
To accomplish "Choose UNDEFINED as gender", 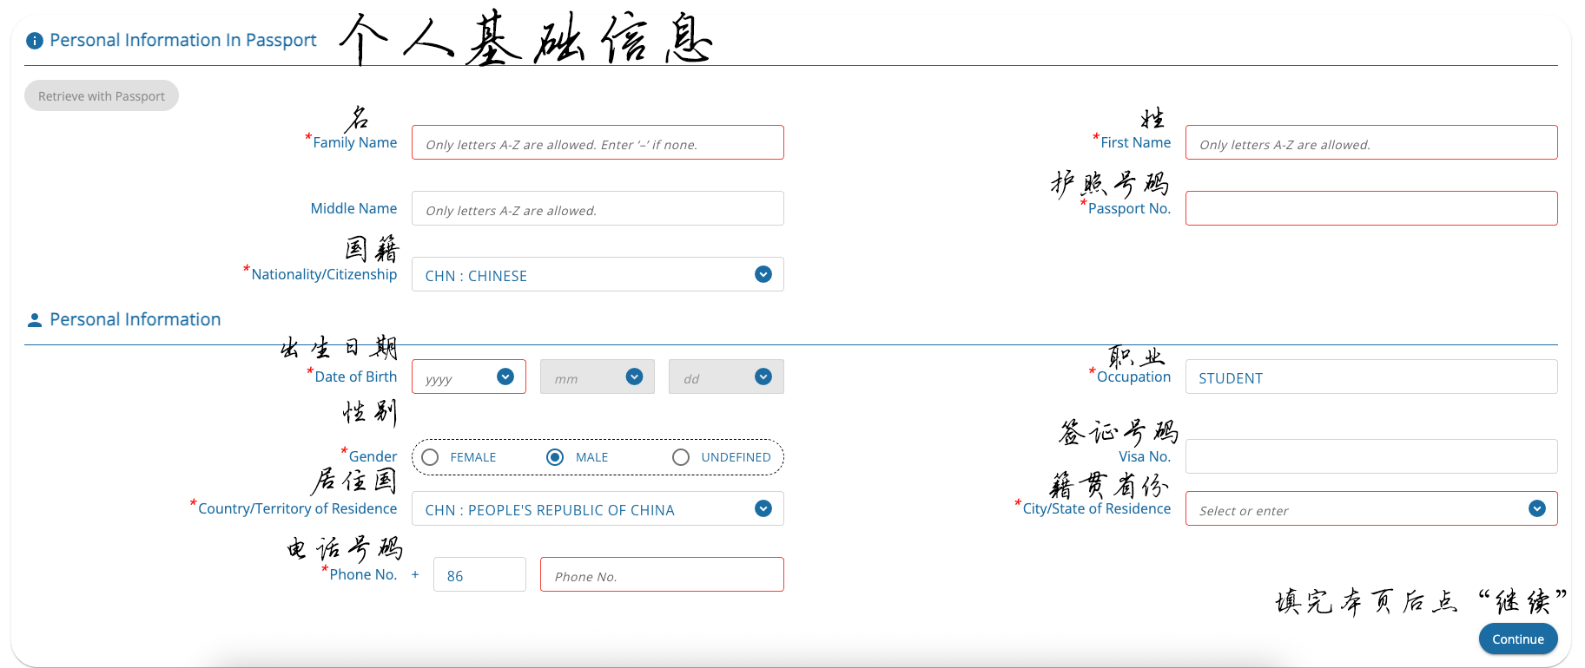I will click(681, 457).
